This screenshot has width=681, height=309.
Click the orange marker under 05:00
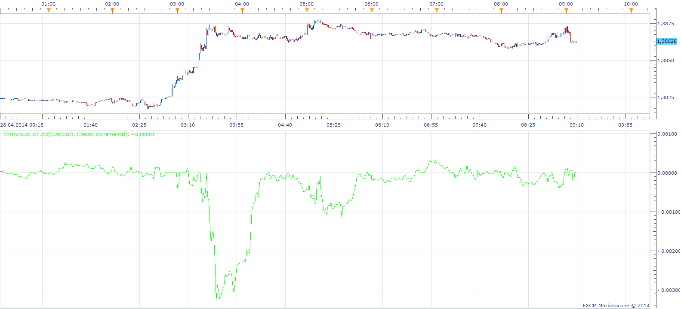coord(307,11)
